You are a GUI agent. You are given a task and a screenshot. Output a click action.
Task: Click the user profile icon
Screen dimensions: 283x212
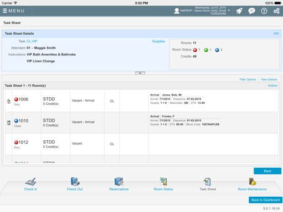point(177,11)
